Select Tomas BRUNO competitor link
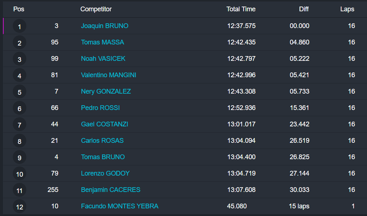The width and height of the screenshot is (367, 216). (103, 157)
